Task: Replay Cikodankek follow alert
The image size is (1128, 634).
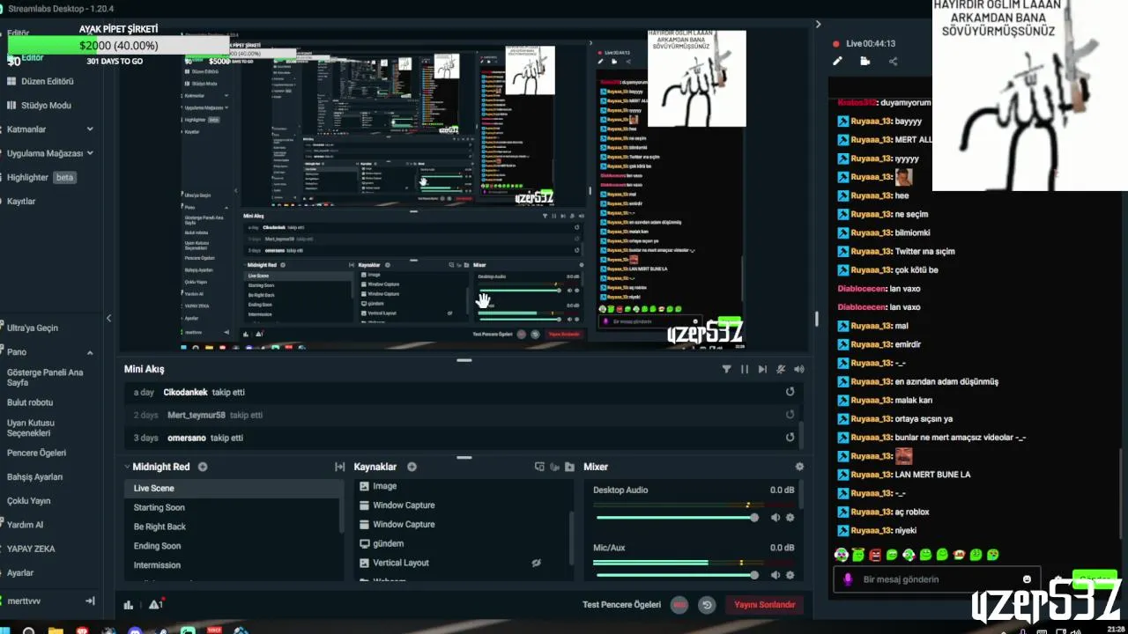Action: [x=790, y=392]
